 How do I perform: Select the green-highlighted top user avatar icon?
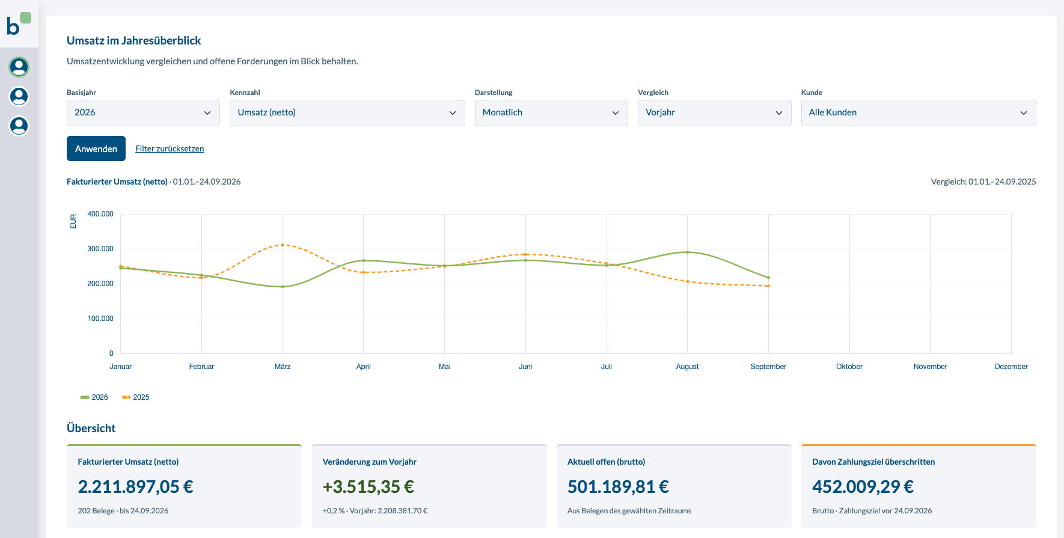pos(19,67)
